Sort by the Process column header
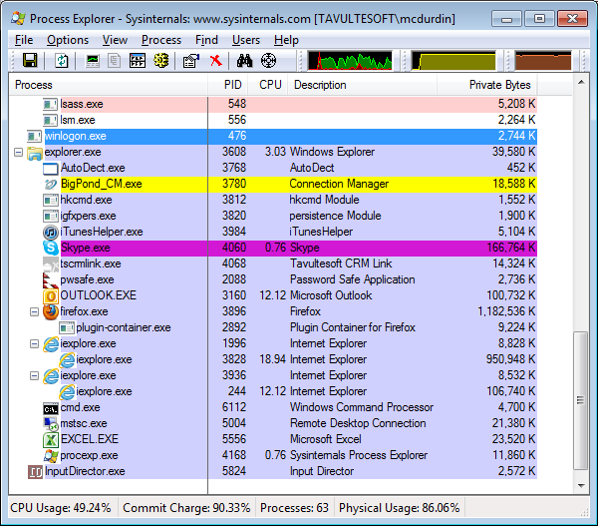The image size is (598, 526). click(x=109, y=85)
